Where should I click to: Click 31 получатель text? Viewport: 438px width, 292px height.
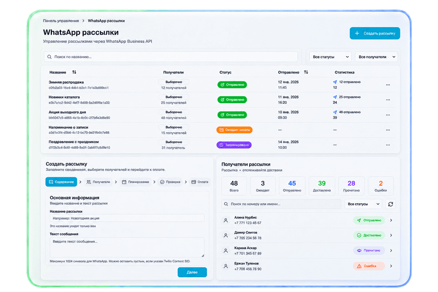tap(173, 148)
